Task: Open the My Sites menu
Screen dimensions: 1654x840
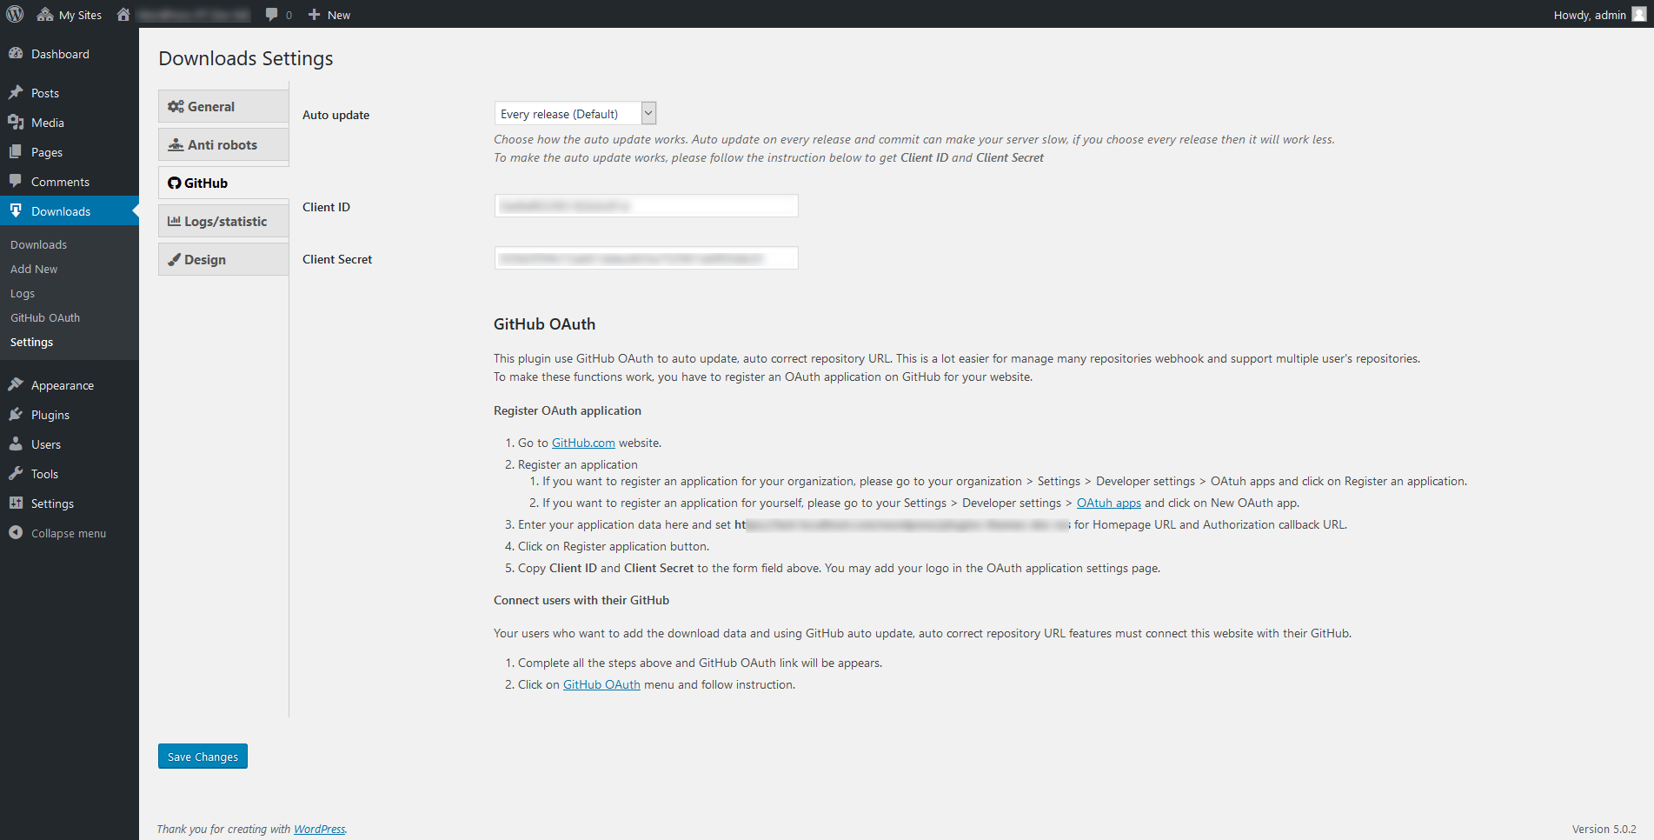Action: pos(70,15)
